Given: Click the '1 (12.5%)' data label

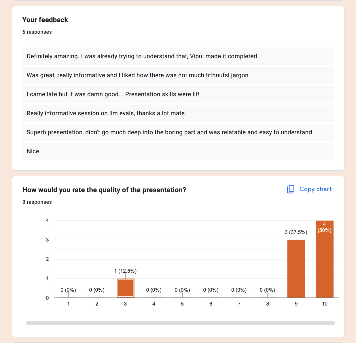Looking at the screenshot, I should [125, 271].
